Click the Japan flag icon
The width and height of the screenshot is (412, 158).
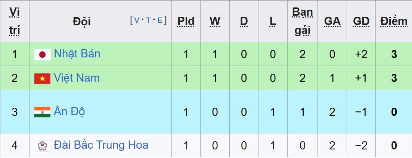(42, 55)
